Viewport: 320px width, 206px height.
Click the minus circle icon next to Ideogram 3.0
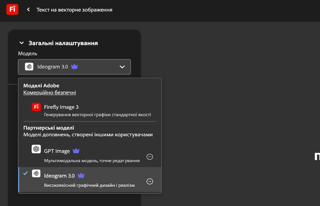[x=150, y=181]
